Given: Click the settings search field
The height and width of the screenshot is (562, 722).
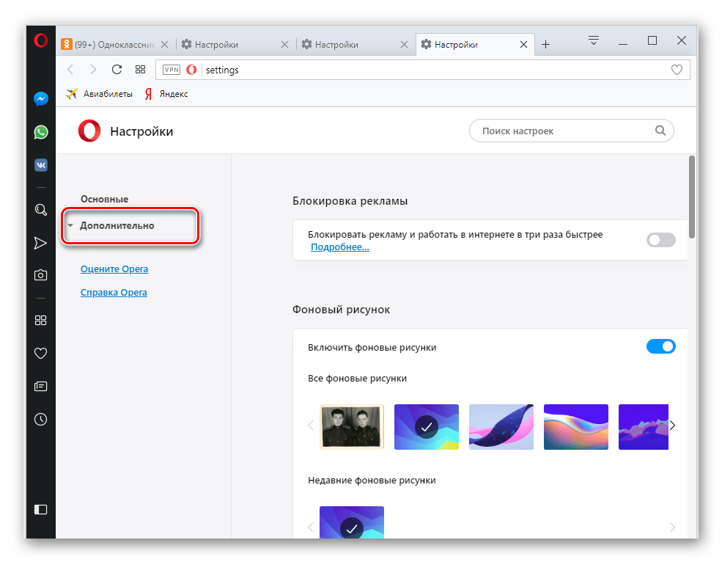Looking at the screenshot, I should [572, 131].
